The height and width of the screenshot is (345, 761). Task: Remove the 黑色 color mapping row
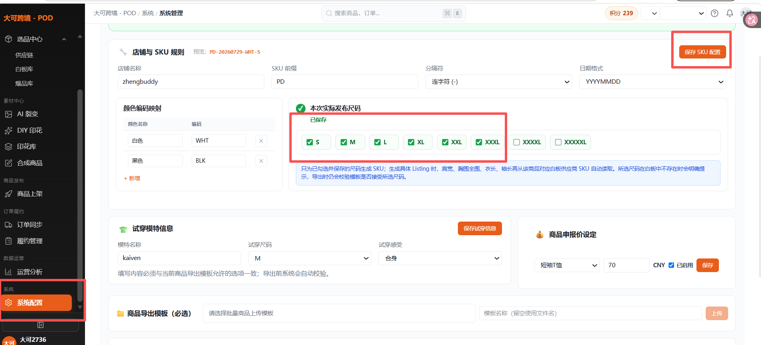[x=261, y=161]
